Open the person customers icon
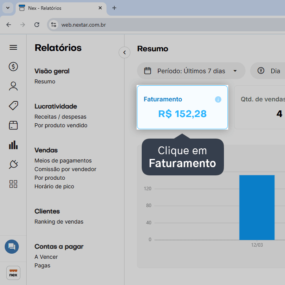 point(13,86)
